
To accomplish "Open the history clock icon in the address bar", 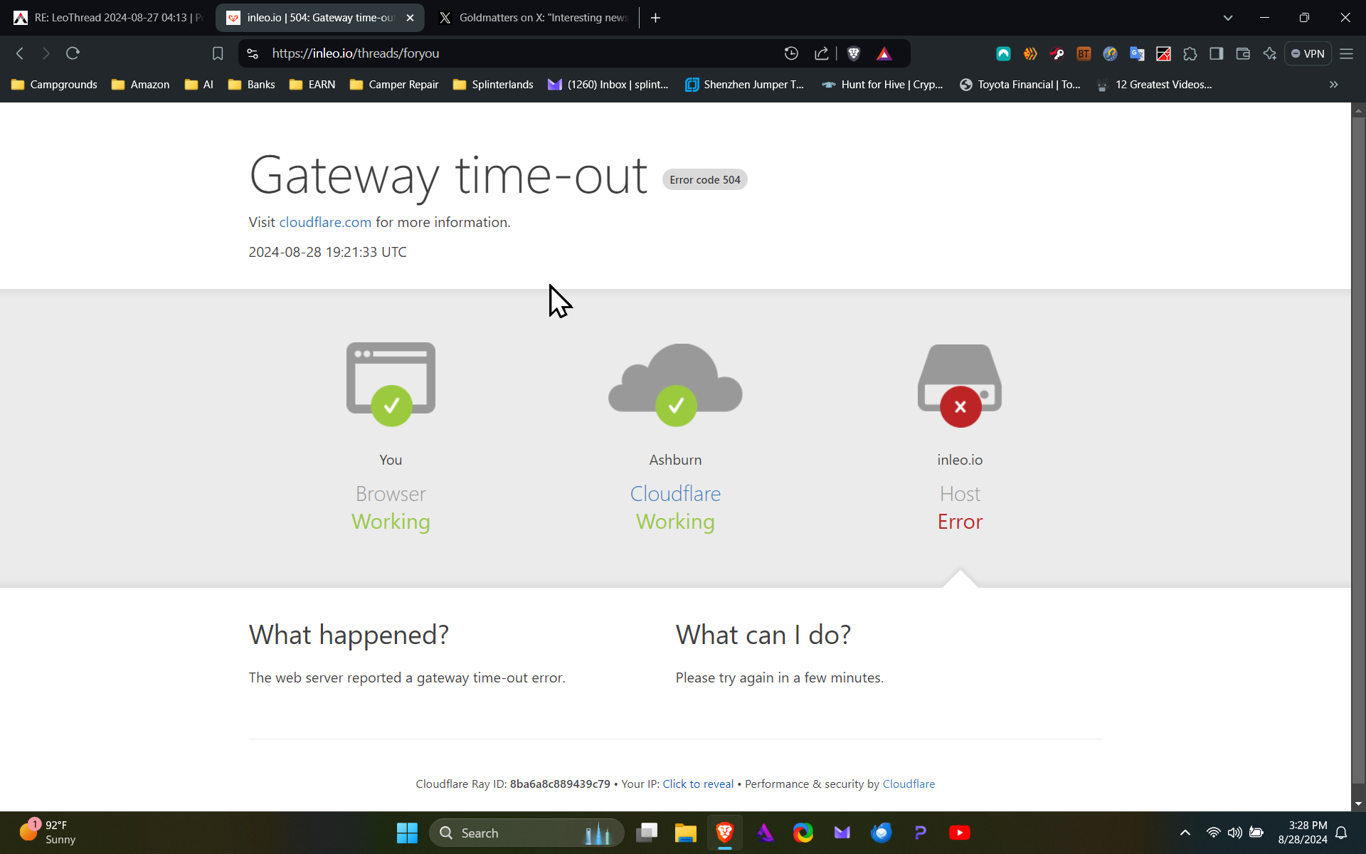I will 791,53.
